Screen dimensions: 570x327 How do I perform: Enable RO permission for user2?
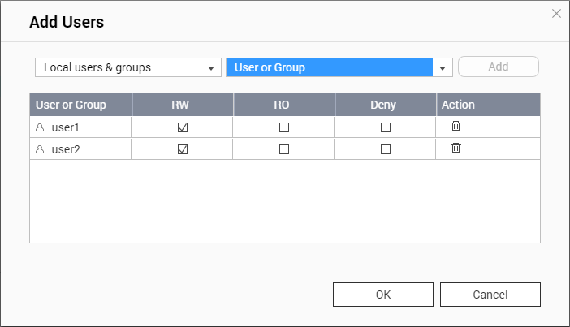(284, 149)
